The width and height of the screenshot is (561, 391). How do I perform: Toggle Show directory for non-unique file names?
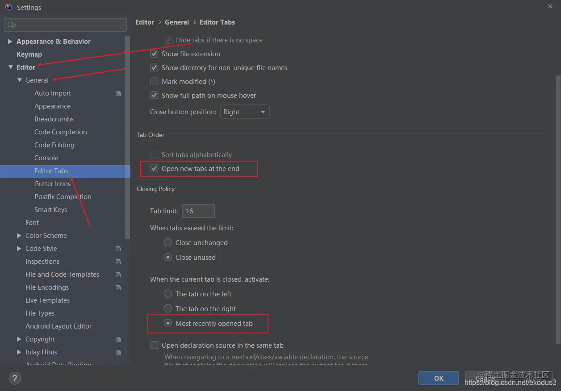coord(154,68)
